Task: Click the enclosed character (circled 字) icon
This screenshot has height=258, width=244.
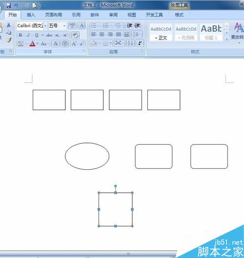Action: click(65, 44)
